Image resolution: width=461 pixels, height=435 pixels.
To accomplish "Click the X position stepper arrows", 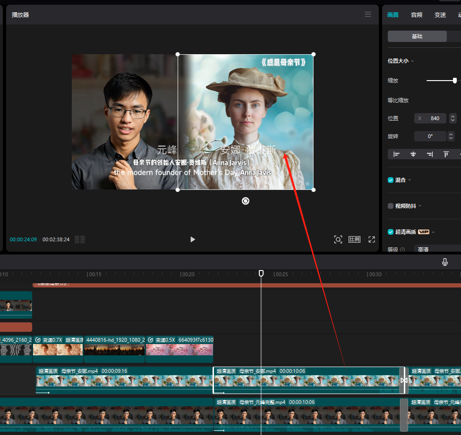I will tap(453, 118).
